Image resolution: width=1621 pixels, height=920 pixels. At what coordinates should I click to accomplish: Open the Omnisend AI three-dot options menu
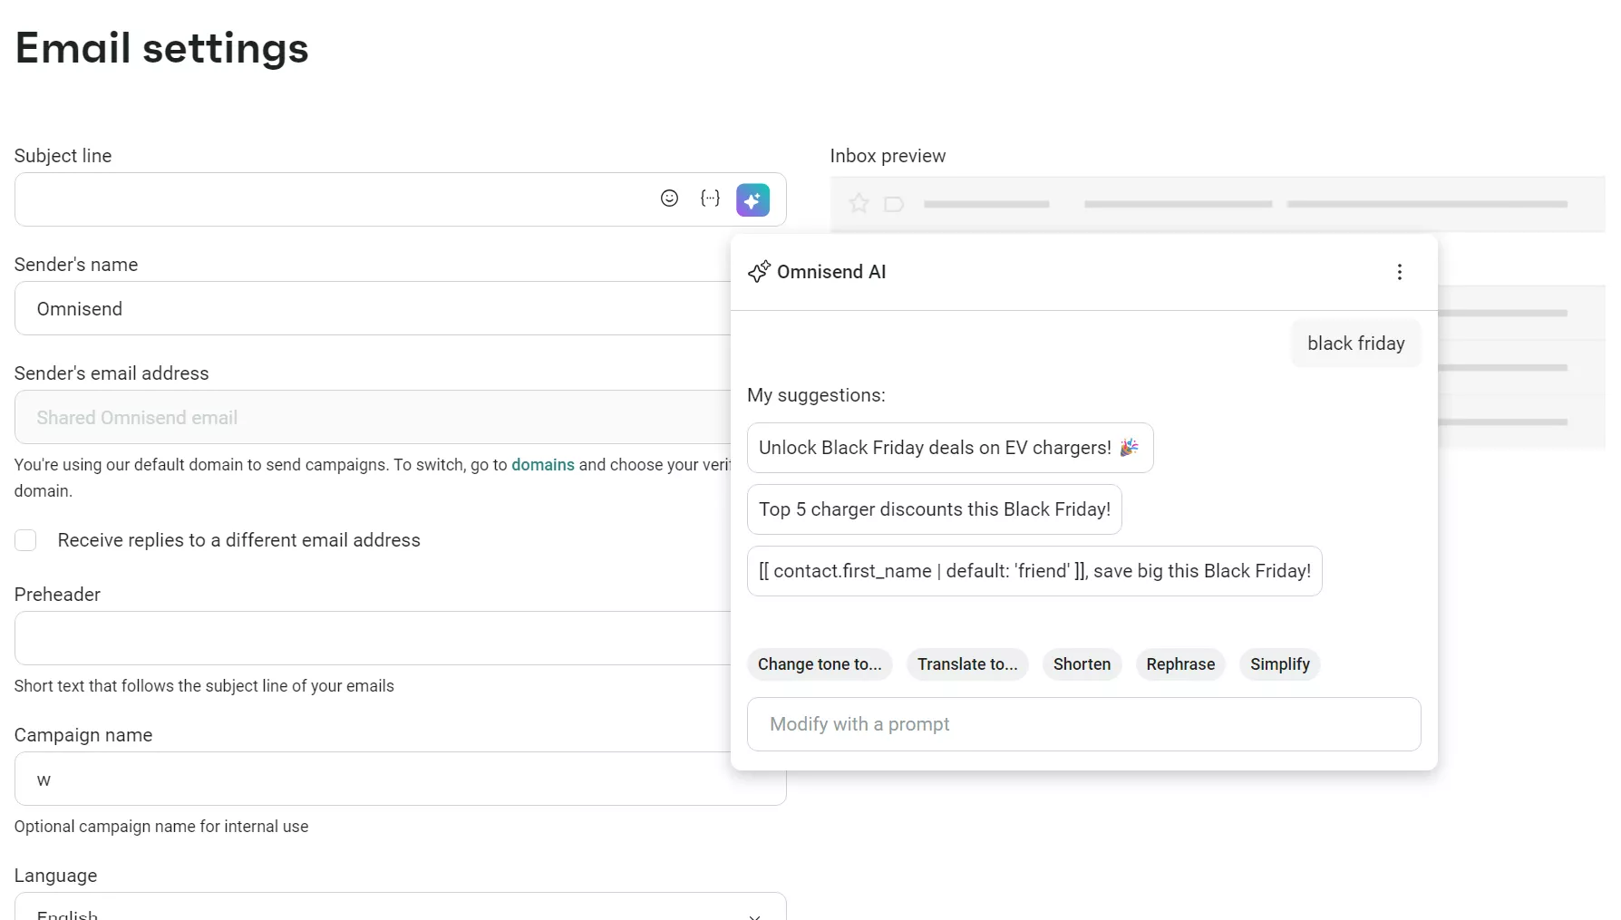click(1399, 272)
